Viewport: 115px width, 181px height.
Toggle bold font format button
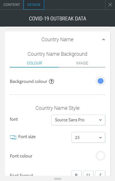tap(77, 173)
